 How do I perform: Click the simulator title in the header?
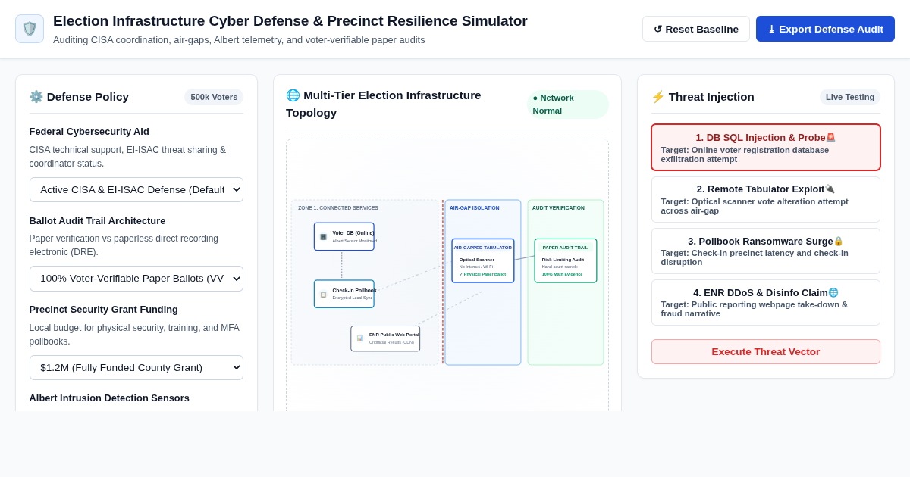point(290,21)
